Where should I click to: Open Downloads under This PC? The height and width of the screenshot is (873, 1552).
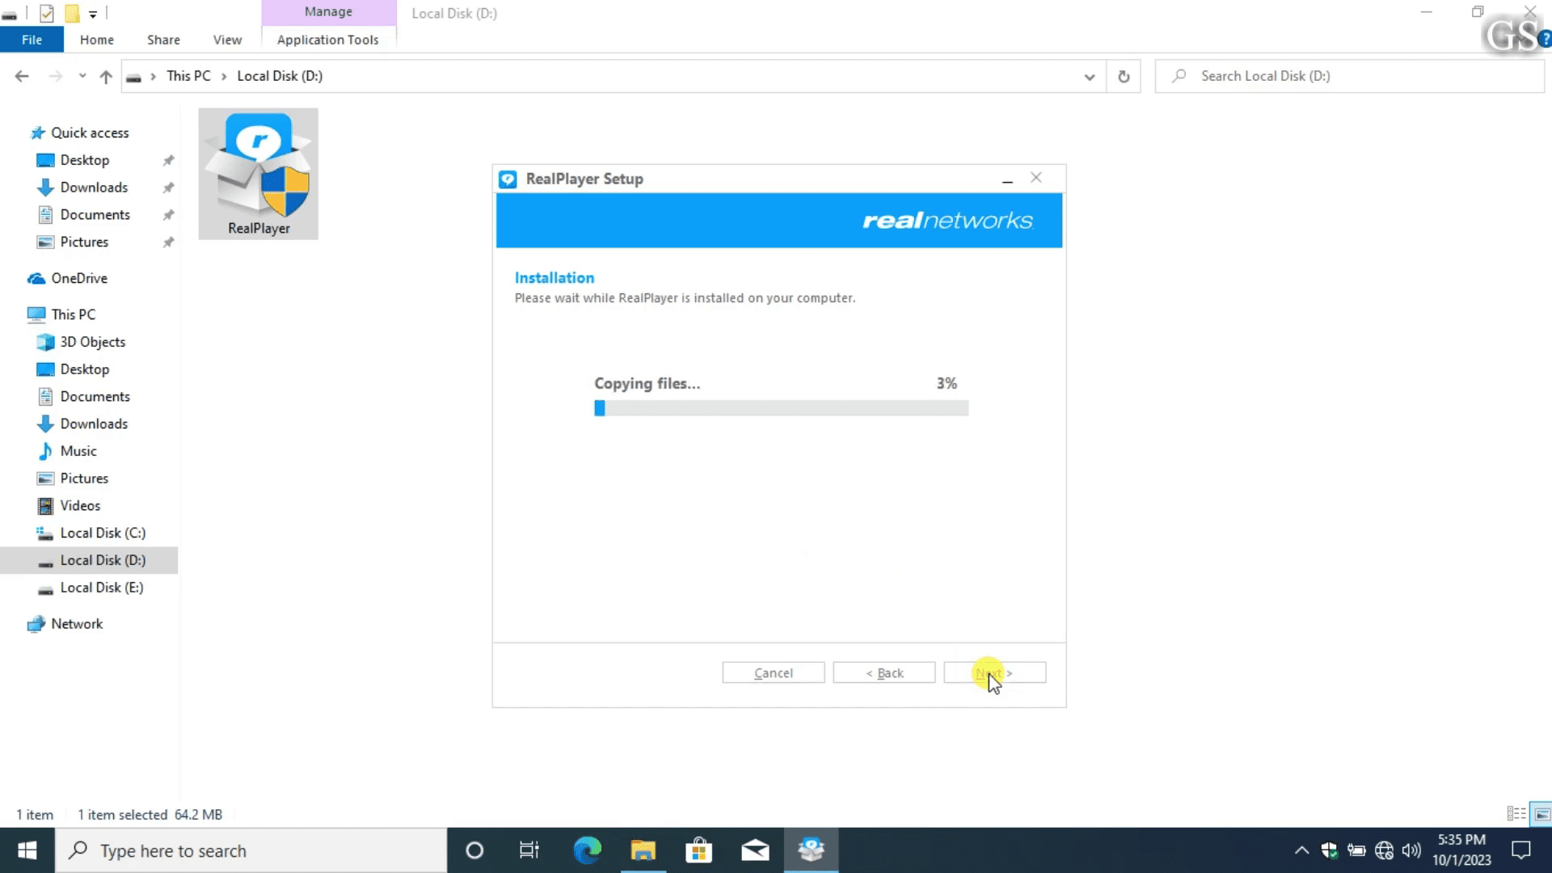coord(94,424)
